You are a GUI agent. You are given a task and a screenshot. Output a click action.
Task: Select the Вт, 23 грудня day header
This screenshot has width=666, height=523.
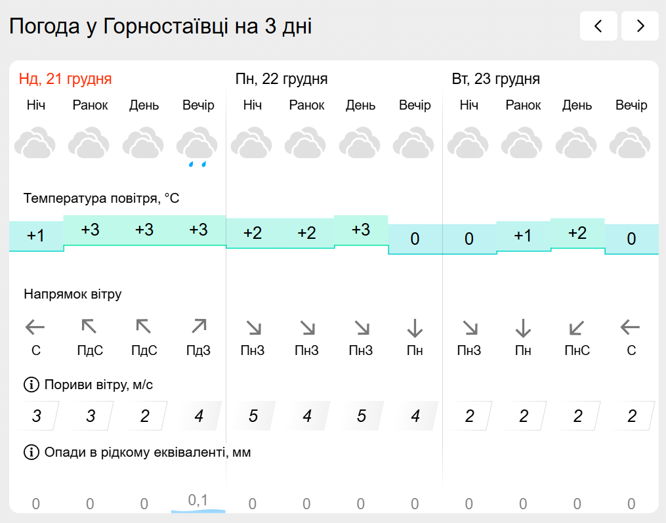click(x=496, y=79)
